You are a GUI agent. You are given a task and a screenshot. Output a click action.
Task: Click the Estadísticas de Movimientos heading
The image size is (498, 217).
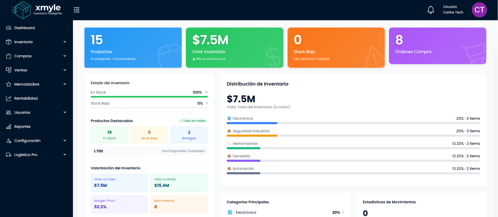[x=389, y=202]
